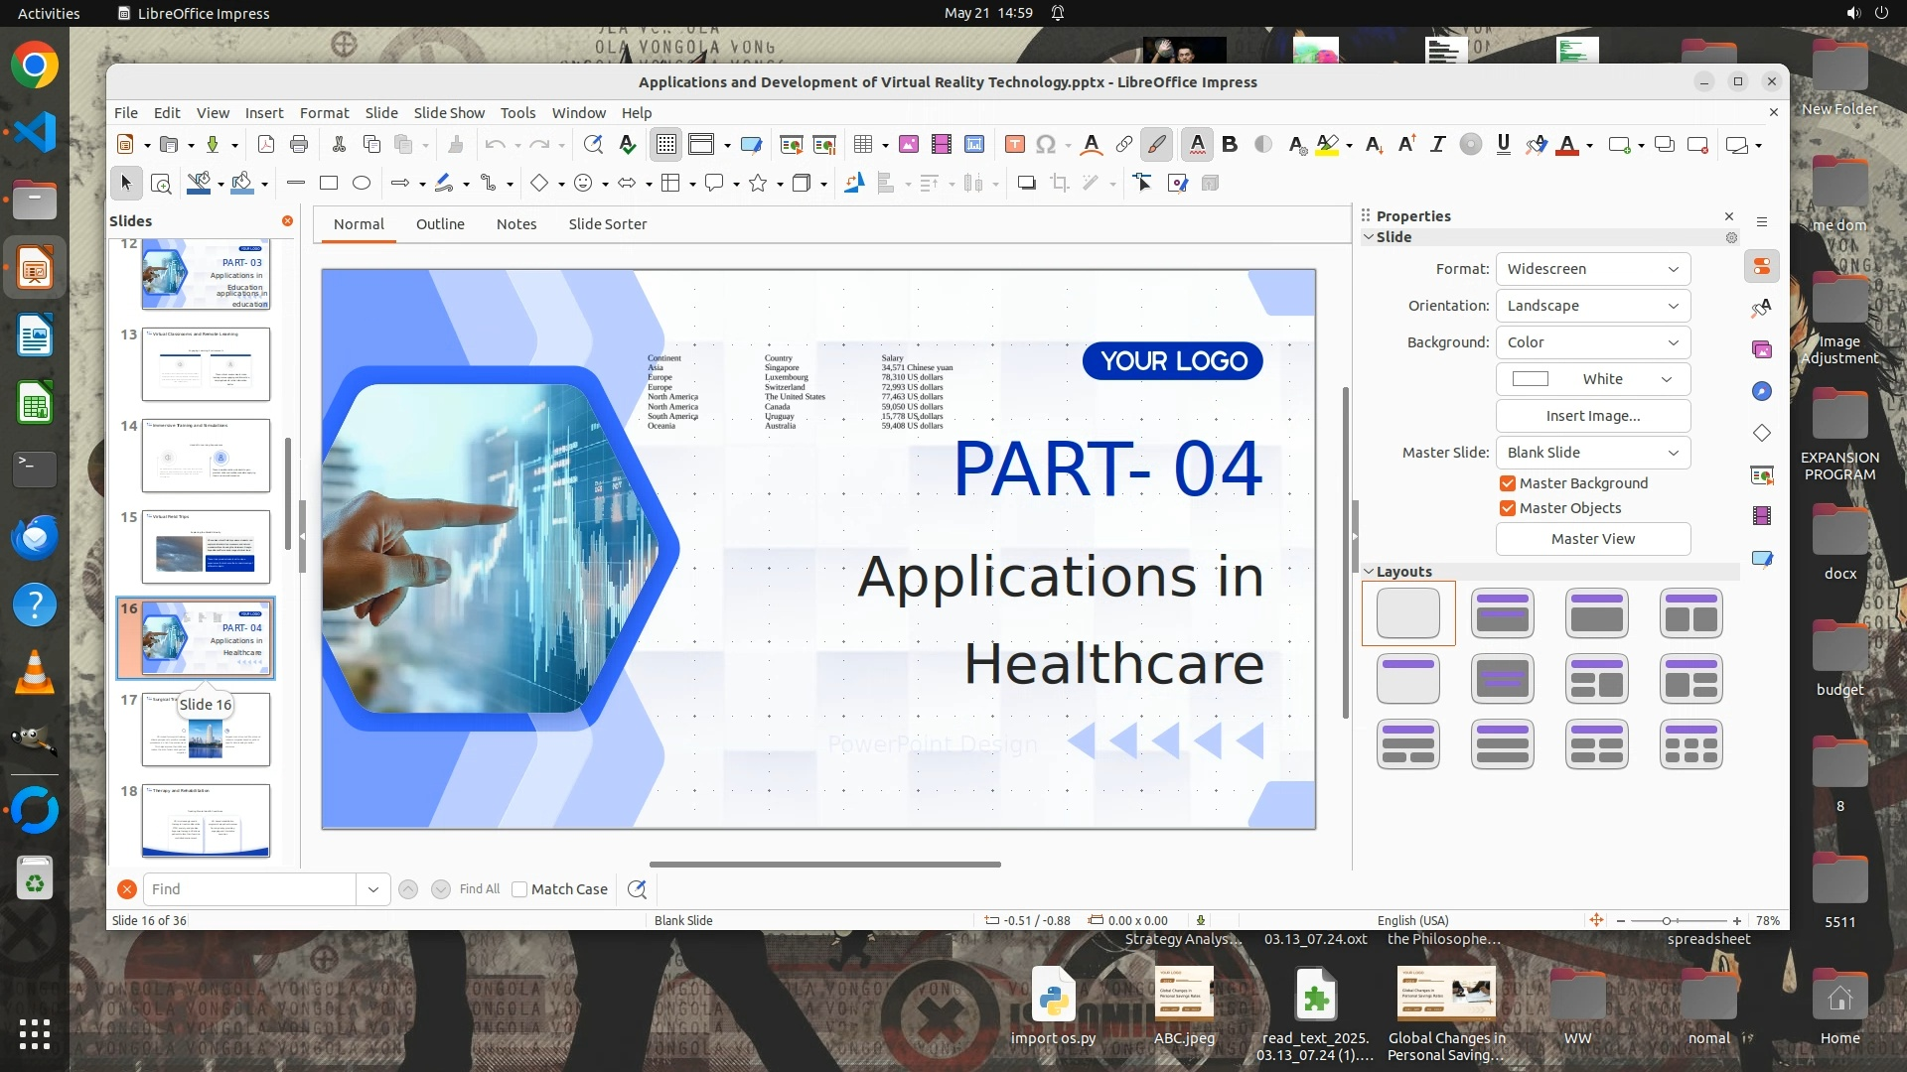This screenshot has width=1907, height=1072.
Task: Open the Master Slide dropdown
Action: point(1592,453)
